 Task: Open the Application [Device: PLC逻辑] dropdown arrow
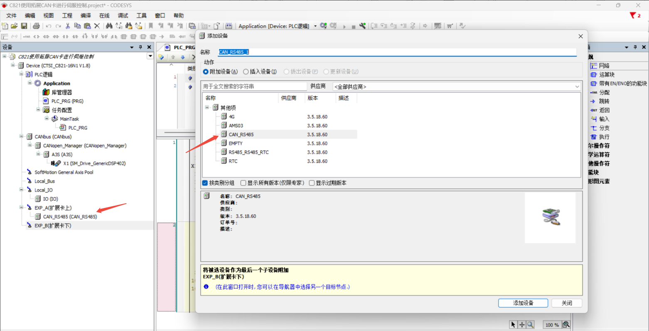315,26
